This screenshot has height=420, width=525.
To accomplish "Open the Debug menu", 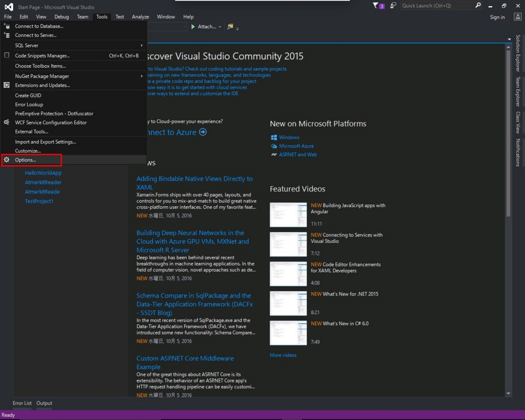I will coord(62,17).
